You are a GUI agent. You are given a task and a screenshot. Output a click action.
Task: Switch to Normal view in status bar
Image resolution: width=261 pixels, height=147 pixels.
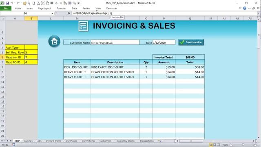coord(211,145)
